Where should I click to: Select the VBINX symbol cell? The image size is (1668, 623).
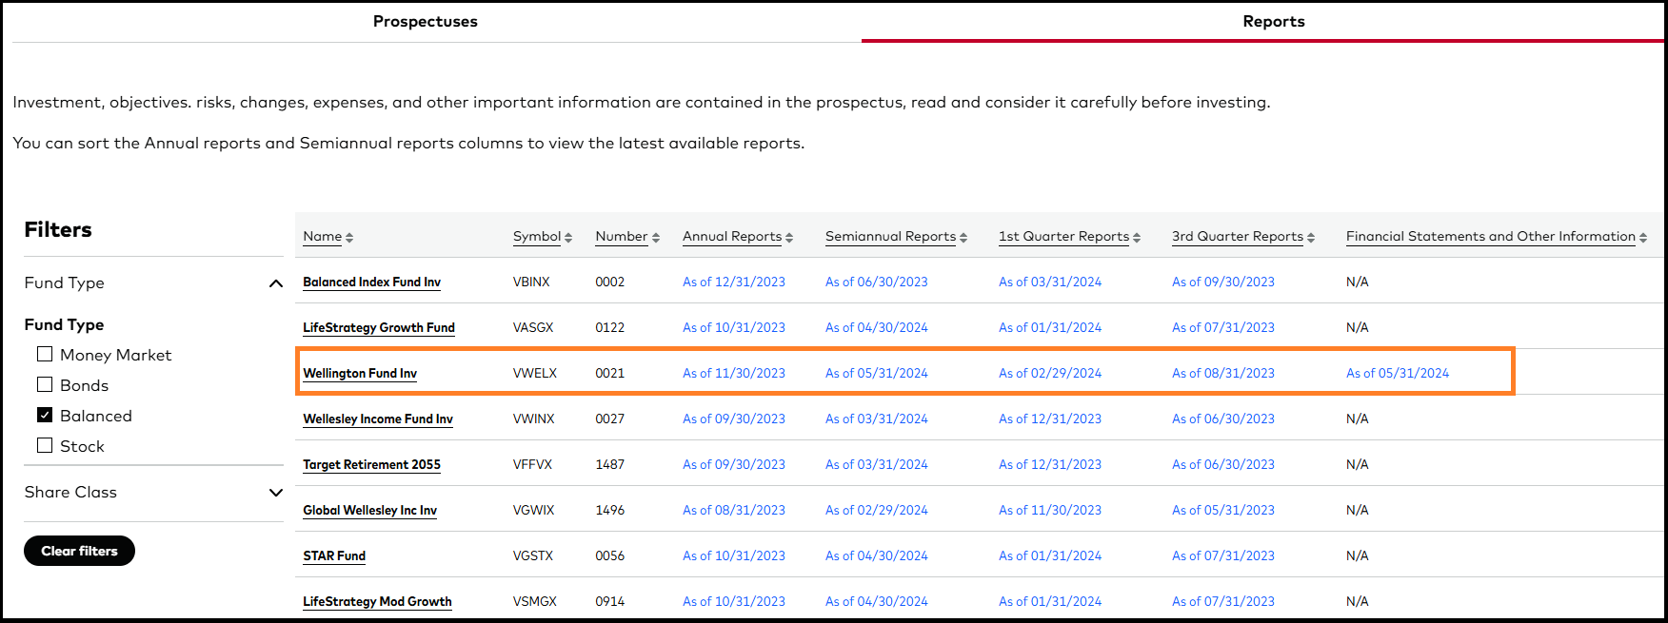(531, 282)
